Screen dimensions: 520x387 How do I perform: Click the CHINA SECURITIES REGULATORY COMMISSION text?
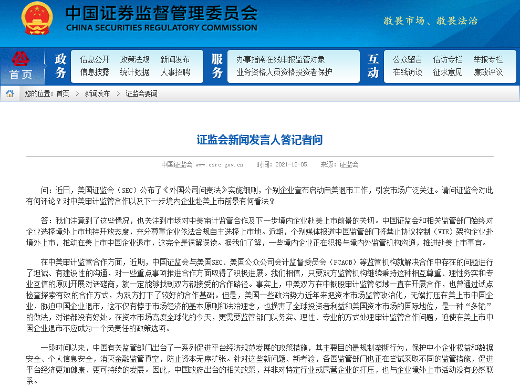[161, 27]
